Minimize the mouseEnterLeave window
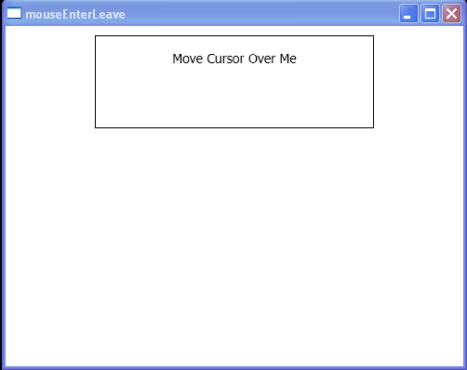The image size is (467, 370). pyautogui.click(x=408, y=14)
